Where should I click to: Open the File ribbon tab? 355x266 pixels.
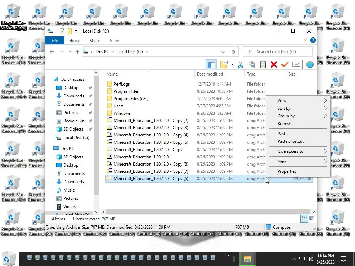pyautogui.click(x=55, y=41)
